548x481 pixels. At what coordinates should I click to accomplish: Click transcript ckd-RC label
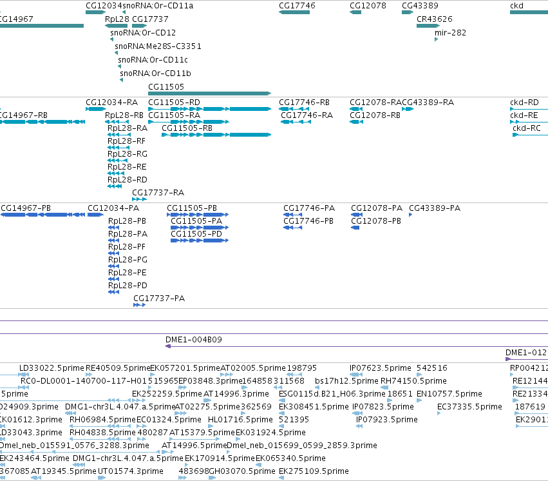(527, 128)
